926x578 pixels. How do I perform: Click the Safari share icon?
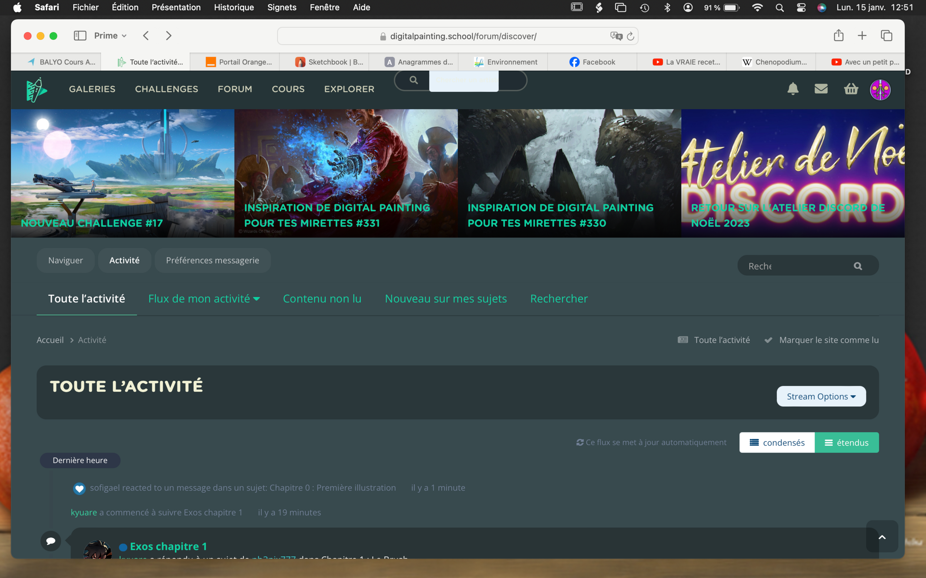click(838, 36)
